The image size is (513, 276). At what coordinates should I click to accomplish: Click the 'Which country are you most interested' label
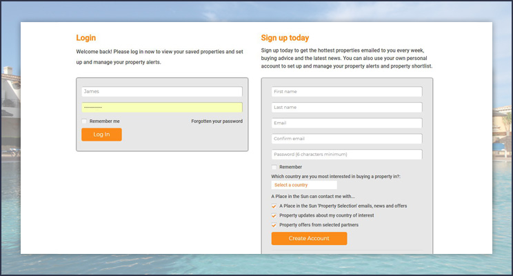pyautogui.click(x=336, y=177)
